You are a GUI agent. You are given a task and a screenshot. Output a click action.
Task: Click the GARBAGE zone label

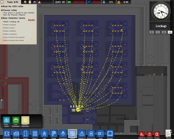tap(148, 105)
